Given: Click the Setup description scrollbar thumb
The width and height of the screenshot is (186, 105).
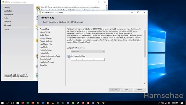Looking at the screenshot, I should tap(145, 44).
